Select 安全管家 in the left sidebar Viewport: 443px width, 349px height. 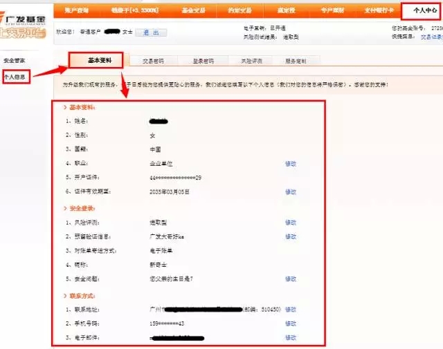pyautogui.click(x=15, y=61)
